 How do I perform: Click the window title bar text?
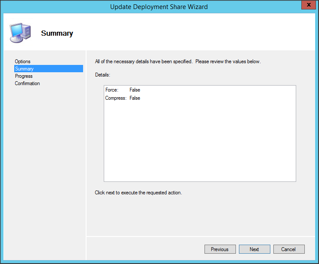tap(159, 6)
